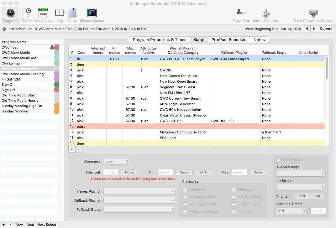Click the Next button
Image resolution: width=336 pixels, height=228 pixels.
tap(30, 225)
